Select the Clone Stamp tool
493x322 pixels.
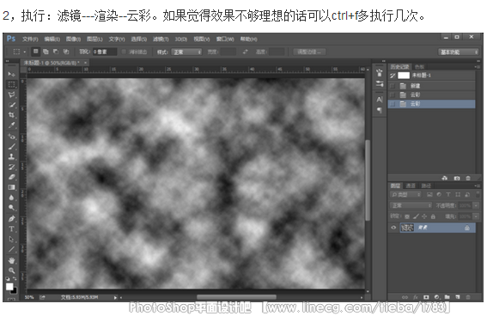click(x=11, y=156)
